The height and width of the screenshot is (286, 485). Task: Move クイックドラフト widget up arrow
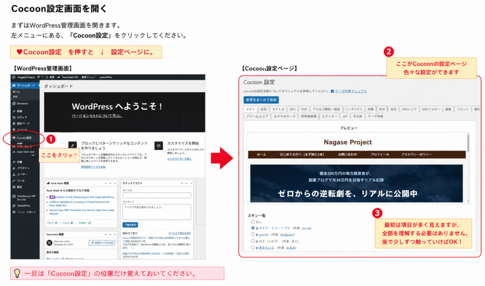(x=182, y=183)
